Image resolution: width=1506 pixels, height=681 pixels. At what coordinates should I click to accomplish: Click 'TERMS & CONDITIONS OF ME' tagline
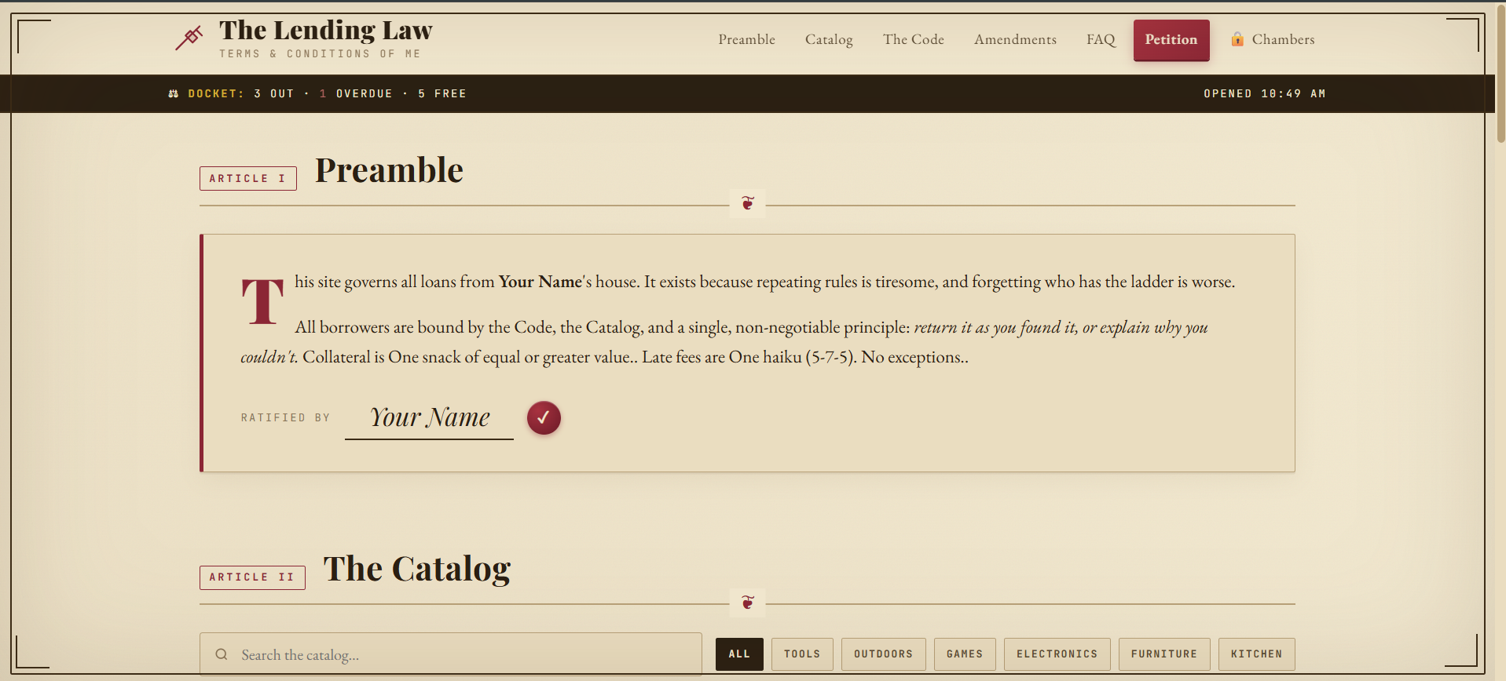(x=320, y=54)
